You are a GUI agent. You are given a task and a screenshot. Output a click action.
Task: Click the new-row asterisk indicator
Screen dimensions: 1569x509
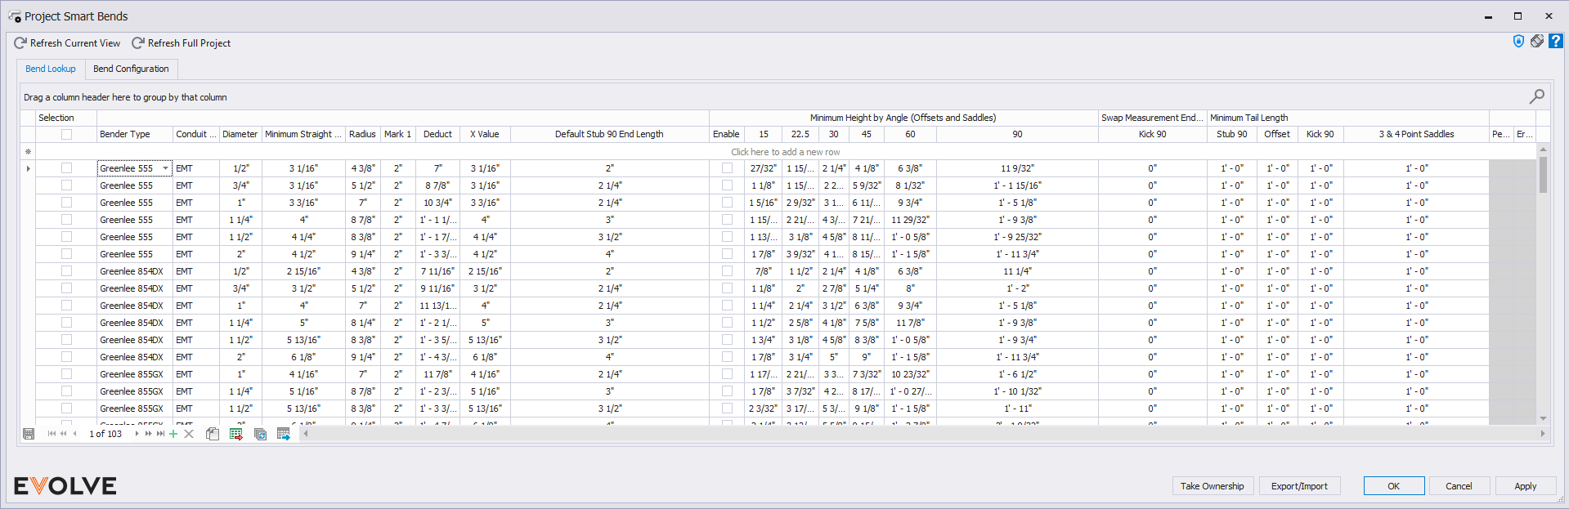tap(29, 152)
